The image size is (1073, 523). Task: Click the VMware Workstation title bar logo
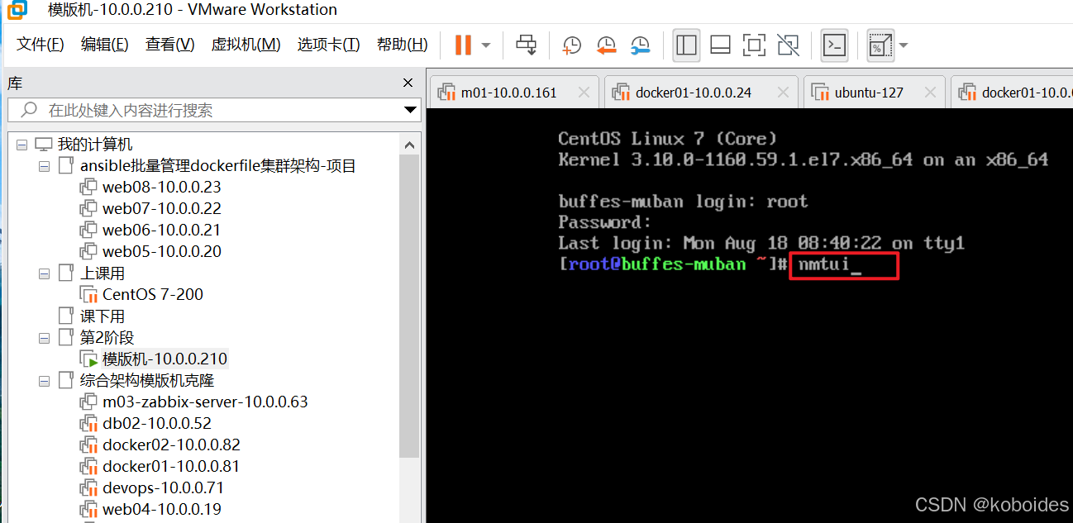point(16,11)
